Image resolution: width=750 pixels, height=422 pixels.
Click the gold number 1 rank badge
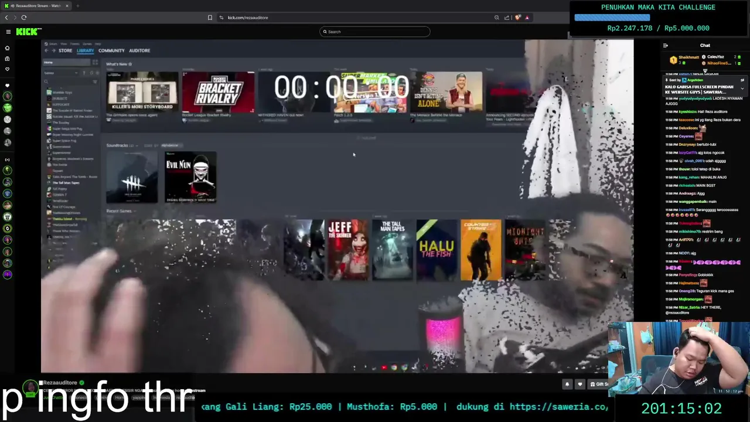[x=673, y=60]
